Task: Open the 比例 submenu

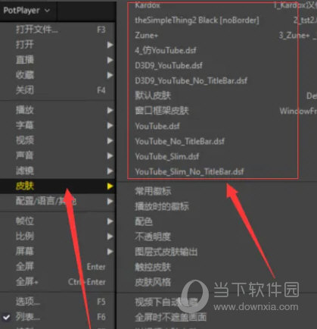Action: tap(57, 237)
